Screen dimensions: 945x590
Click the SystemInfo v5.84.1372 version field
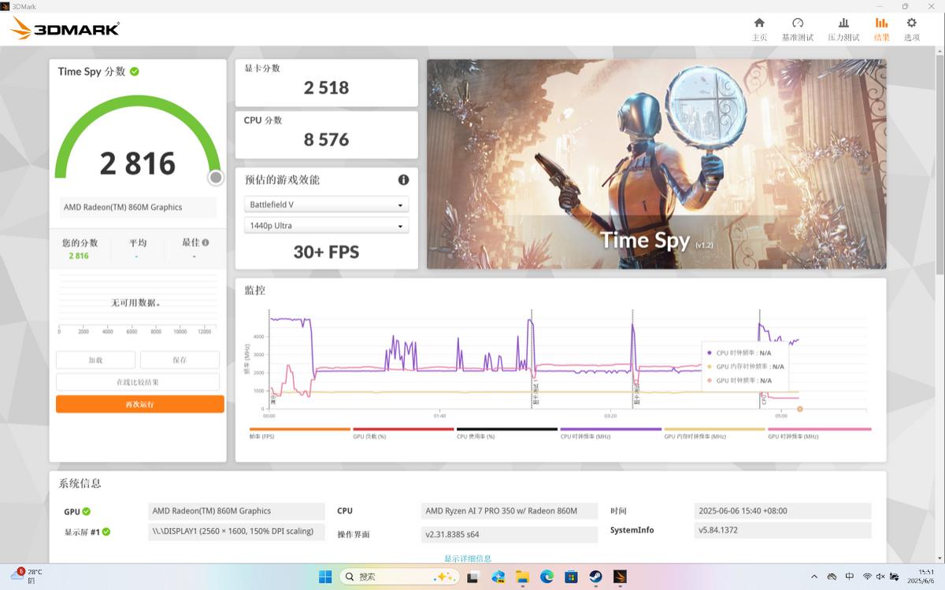pos(783,530)
